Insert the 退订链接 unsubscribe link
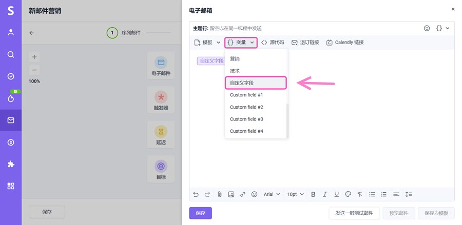Viewport: 462px width, 225px height. tap(305, 43)
